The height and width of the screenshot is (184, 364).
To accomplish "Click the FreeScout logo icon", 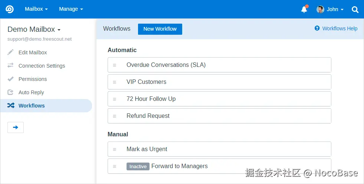I will click(x=10, y=9).
